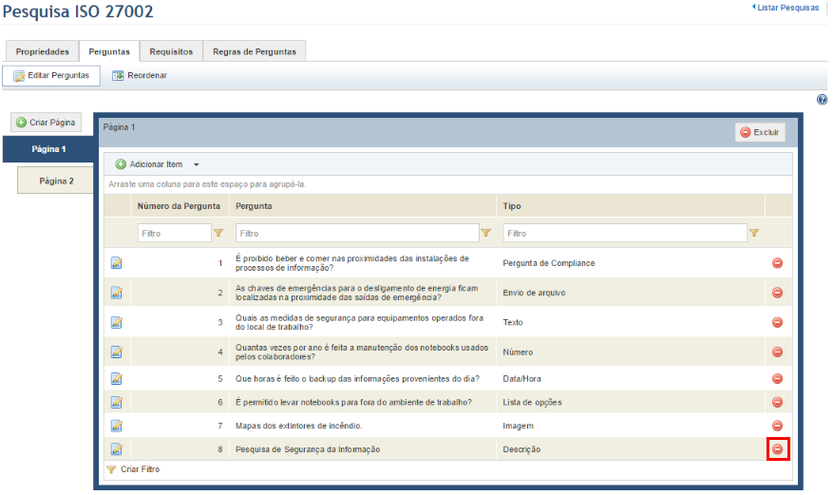
Task: Click the question about manutenção dos notebooks
Action: click(x=362, y=352)
